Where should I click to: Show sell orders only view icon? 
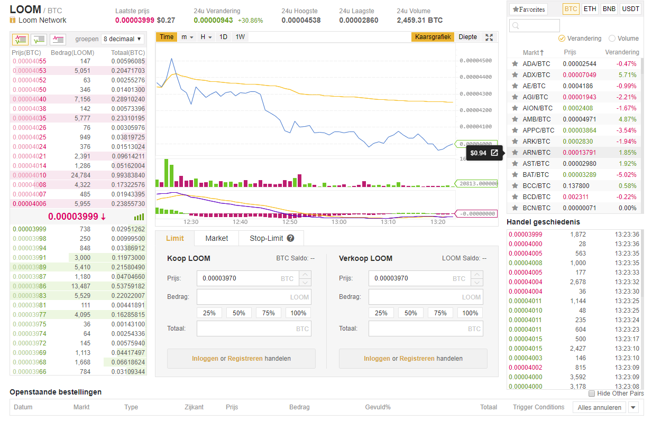click(58, 39)
